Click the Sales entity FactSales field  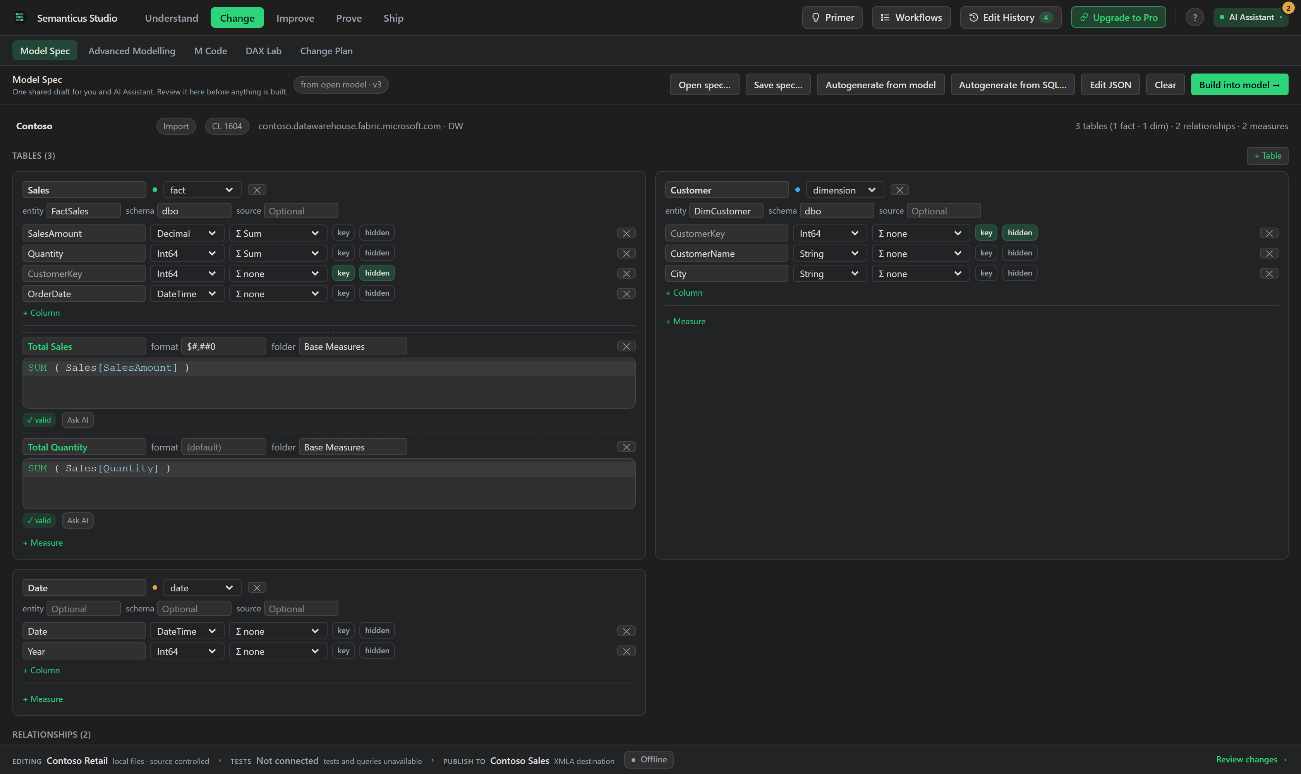84,211
